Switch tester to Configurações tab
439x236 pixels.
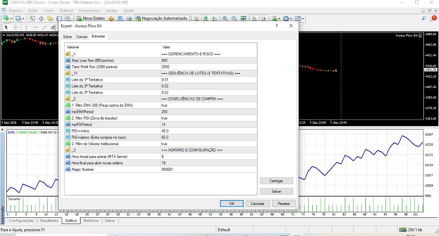(21, 220)
